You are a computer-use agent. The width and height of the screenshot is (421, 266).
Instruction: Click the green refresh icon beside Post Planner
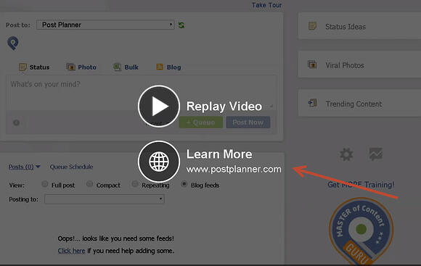point(181,25)
